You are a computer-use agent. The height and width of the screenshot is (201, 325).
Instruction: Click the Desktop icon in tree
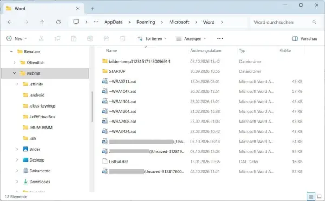click(25, 160)
